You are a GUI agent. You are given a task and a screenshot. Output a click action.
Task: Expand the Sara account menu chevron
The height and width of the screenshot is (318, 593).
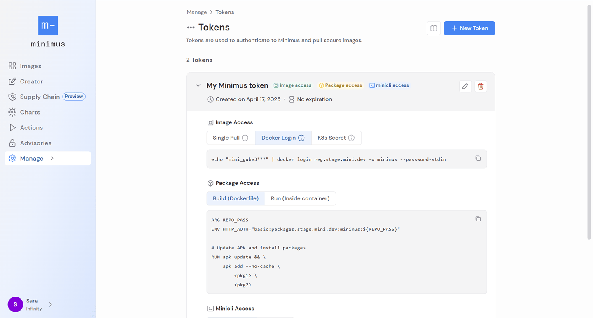pyautogui.click(x=50, y=305)
